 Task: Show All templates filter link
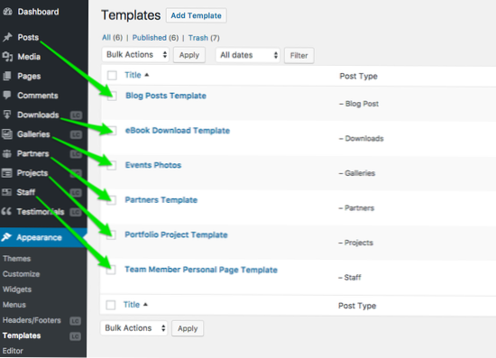click(x=106, y=38)
